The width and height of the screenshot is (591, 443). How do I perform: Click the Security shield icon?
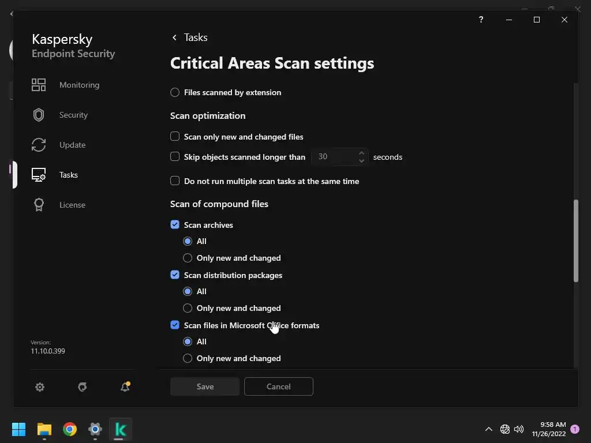tap(39, 115)
